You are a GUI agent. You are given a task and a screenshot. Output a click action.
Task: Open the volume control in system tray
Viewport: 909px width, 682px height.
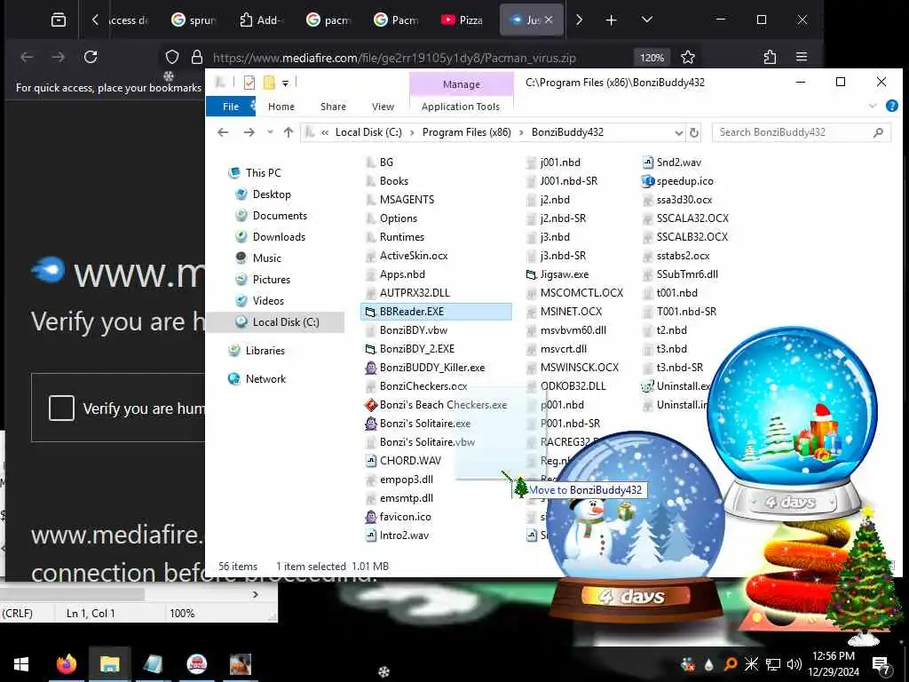[x=794, y=664]
